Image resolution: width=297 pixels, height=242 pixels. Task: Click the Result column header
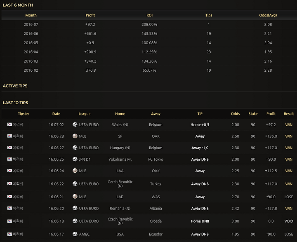click(x=289, y=114)
